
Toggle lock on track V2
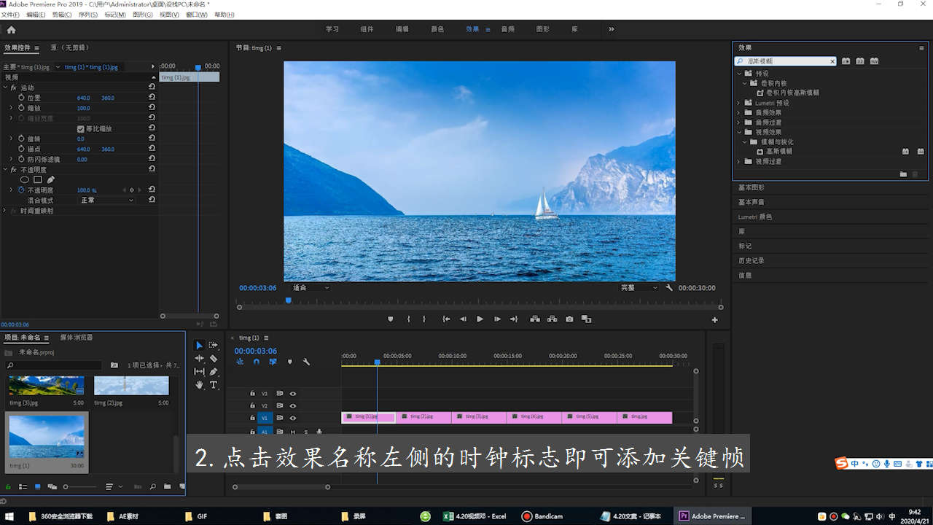coord(252,405)
